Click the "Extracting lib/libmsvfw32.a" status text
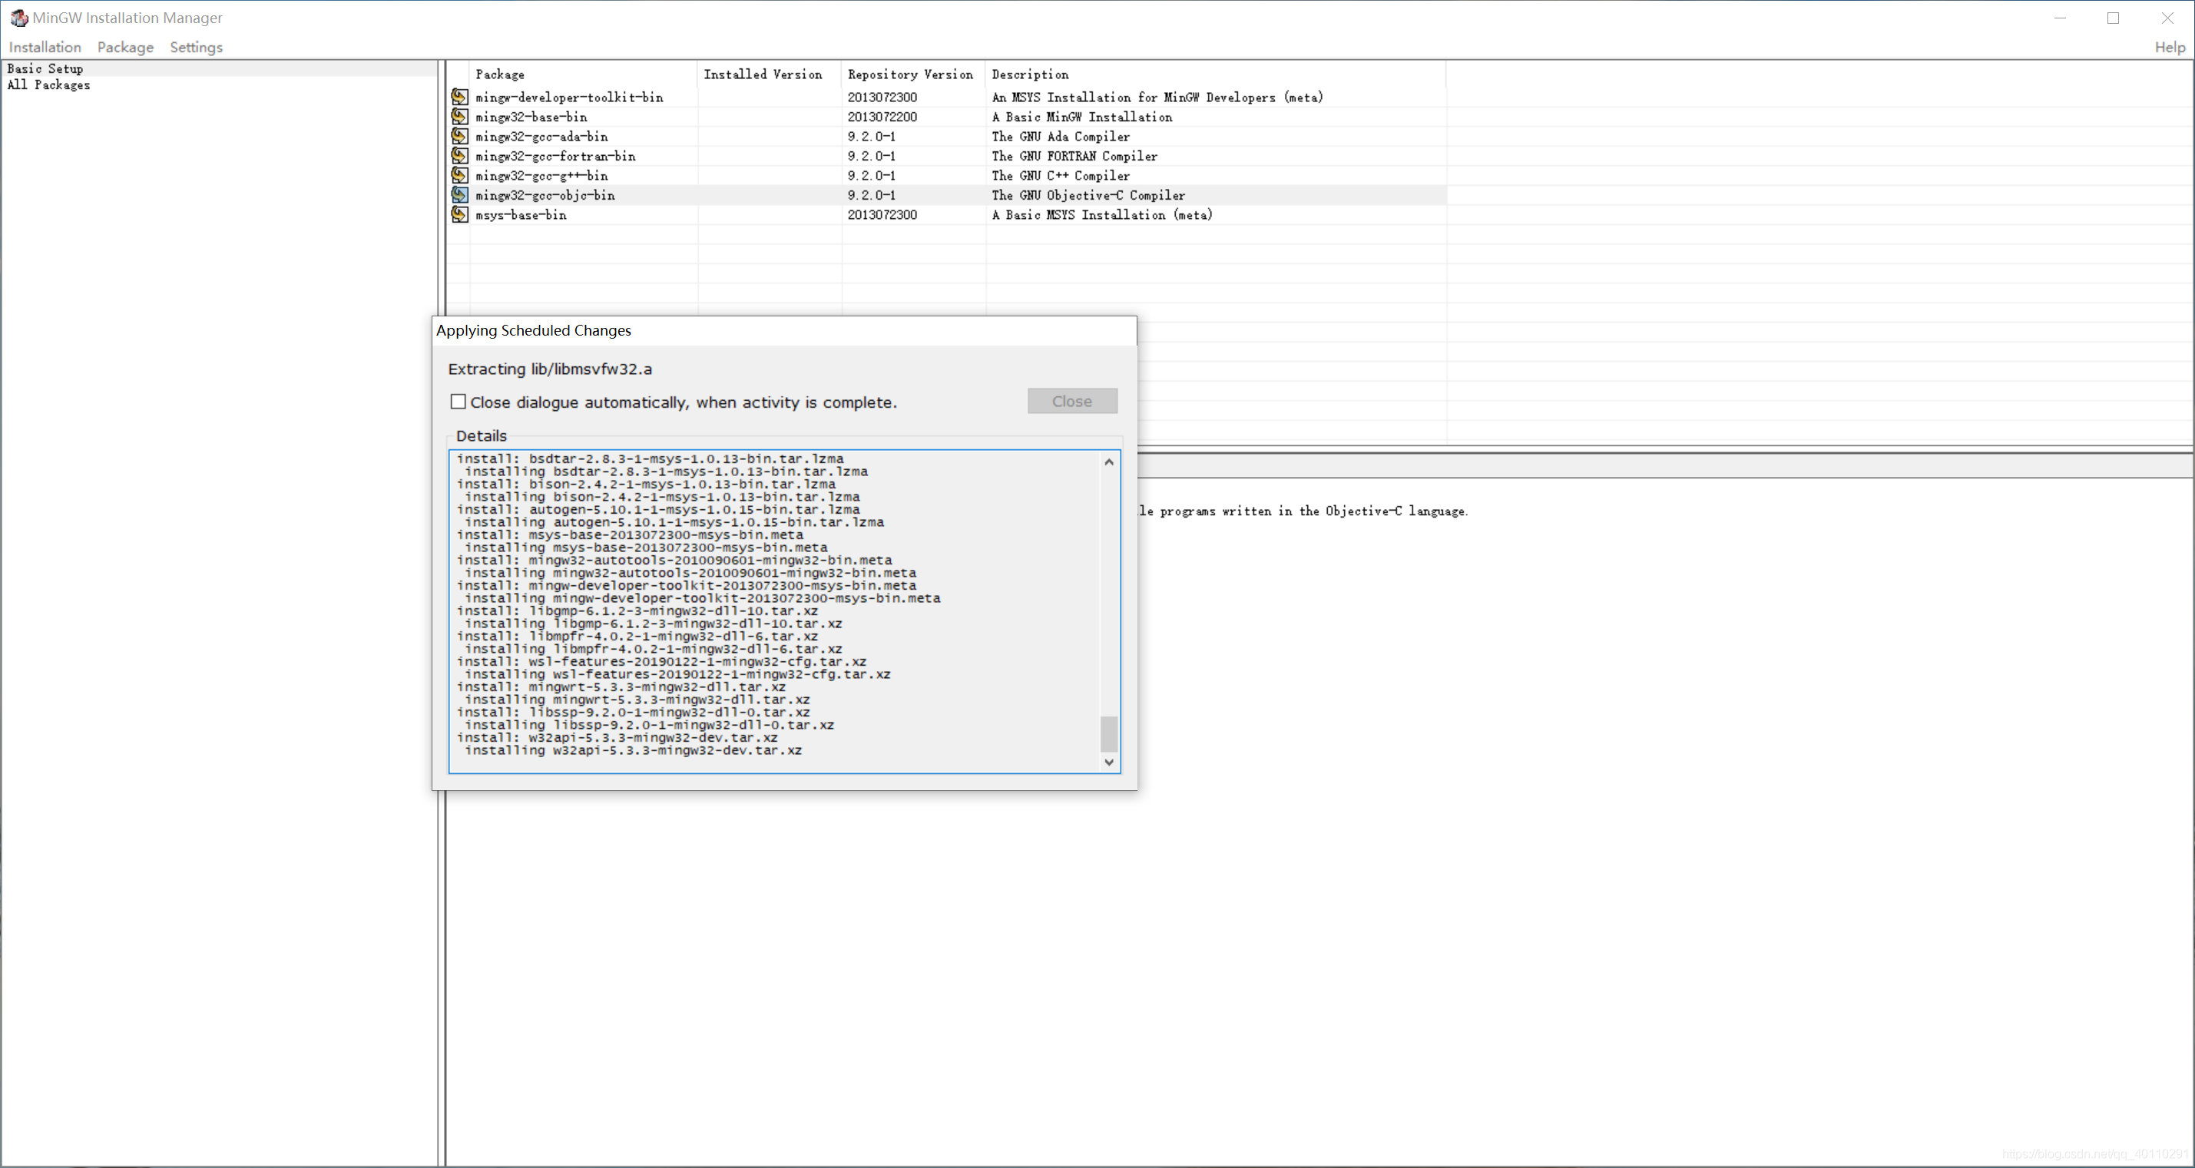Viewport: 2195px width, 1168px height. coord(550,369)
